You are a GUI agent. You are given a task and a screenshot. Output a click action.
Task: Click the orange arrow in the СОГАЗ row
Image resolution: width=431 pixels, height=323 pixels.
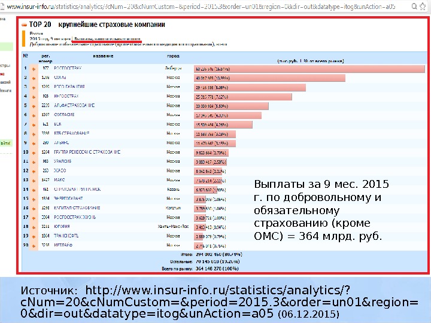pyautogui.click(x=34, y=78)
